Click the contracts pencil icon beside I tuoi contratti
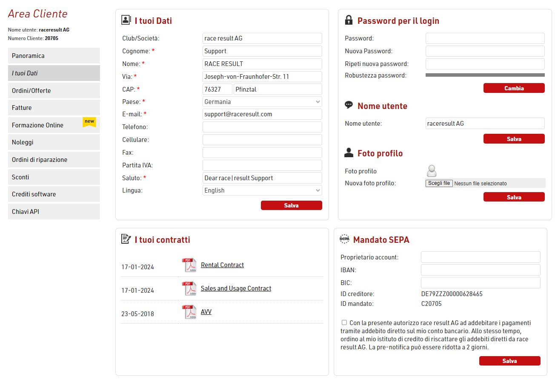The width and height of the screenshot is (555, 380). point(126,239)
